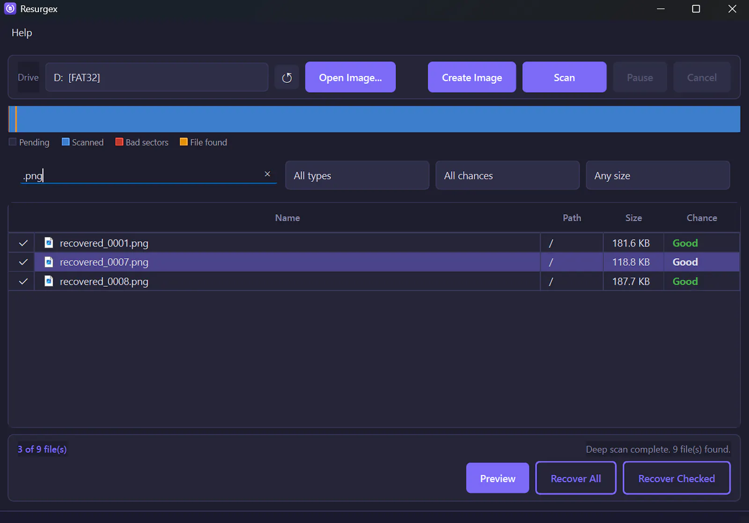Click file icon of recovered_0001.png
The image size is (749, 523).
pos(49,243)
